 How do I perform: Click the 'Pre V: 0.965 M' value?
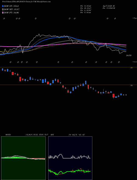click(109, 8)
